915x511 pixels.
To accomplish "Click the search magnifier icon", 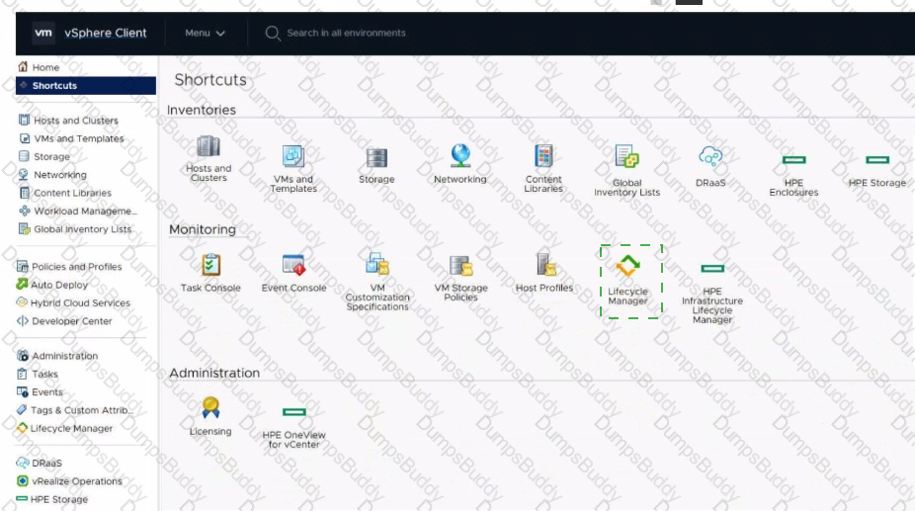I will tap(273, 34).
